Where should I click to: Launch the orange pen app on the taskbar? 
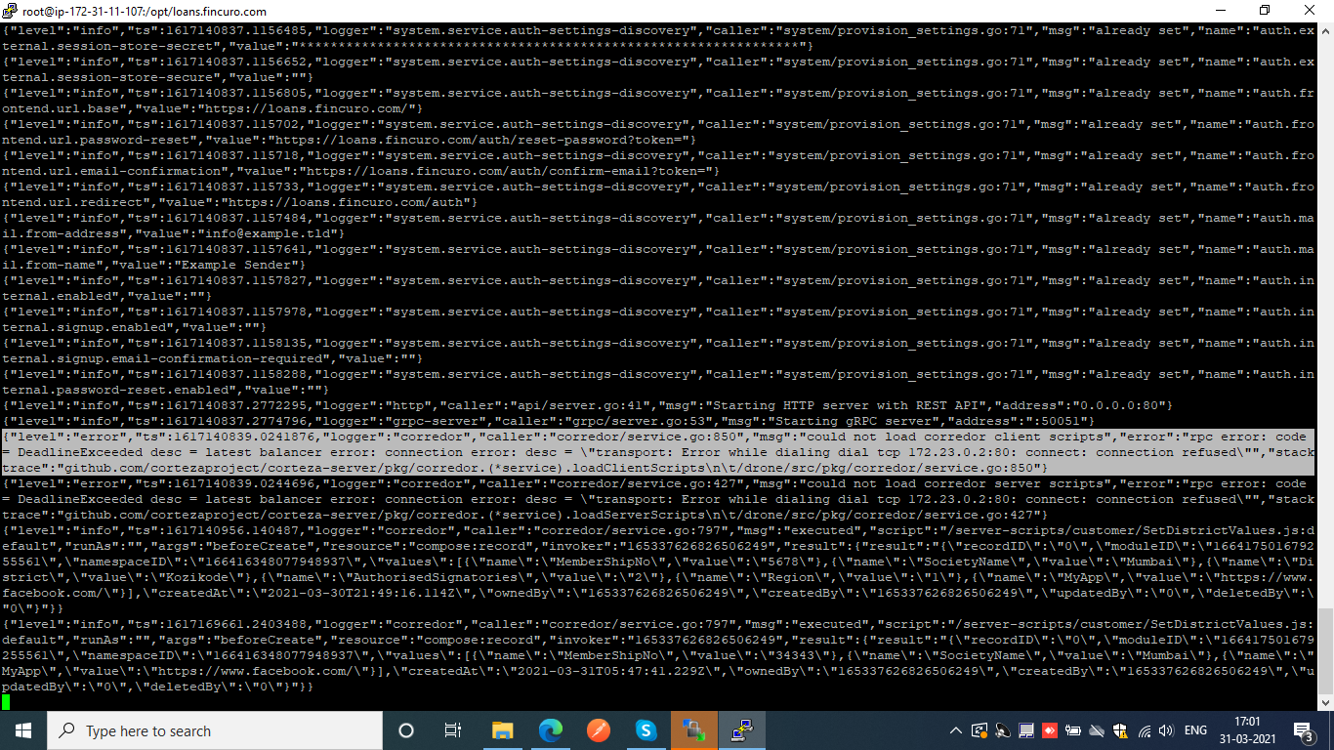pyautogui.click(x=597, y=730)
